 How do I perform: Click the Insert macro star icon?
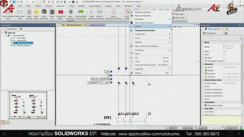pos(36,12)
